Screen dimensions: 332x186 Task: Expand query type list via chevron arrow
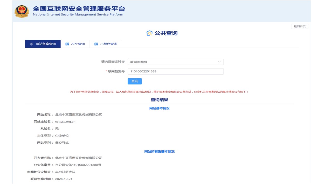point(219,62)
